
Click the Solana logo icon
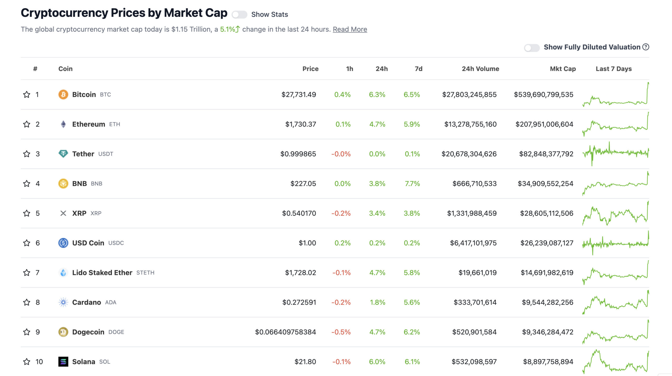63,362
